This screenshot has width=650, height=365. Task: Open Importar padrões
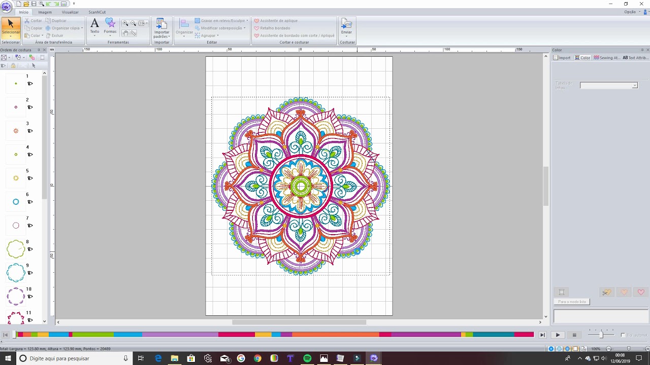click(161, 28)
